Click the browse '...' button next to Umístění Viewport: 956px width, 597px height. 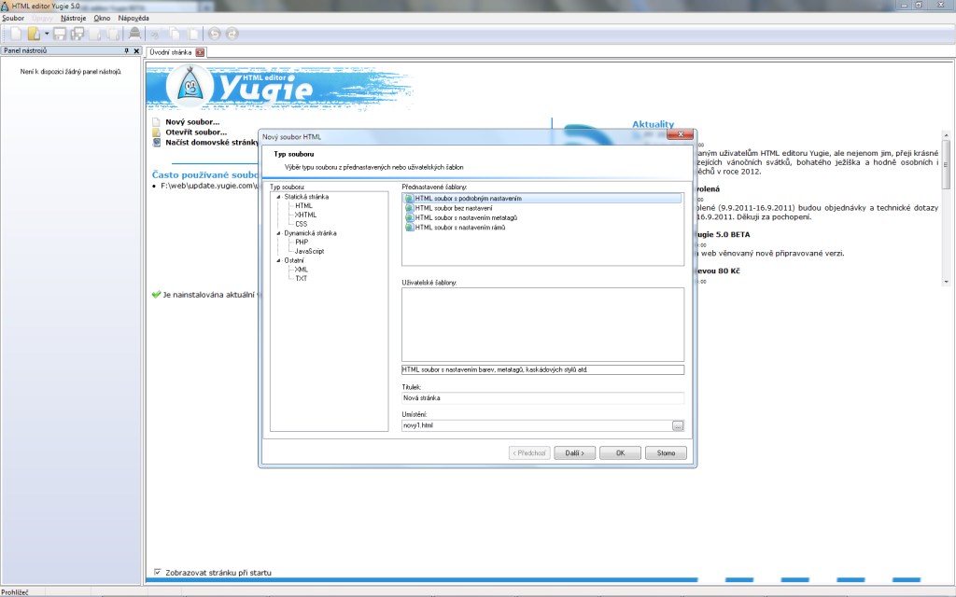[678, 425]
